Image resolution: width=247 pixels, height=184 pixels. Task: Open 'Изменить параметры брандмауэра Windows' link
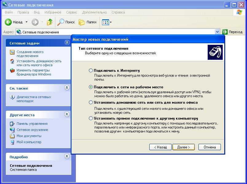(34, 72)
